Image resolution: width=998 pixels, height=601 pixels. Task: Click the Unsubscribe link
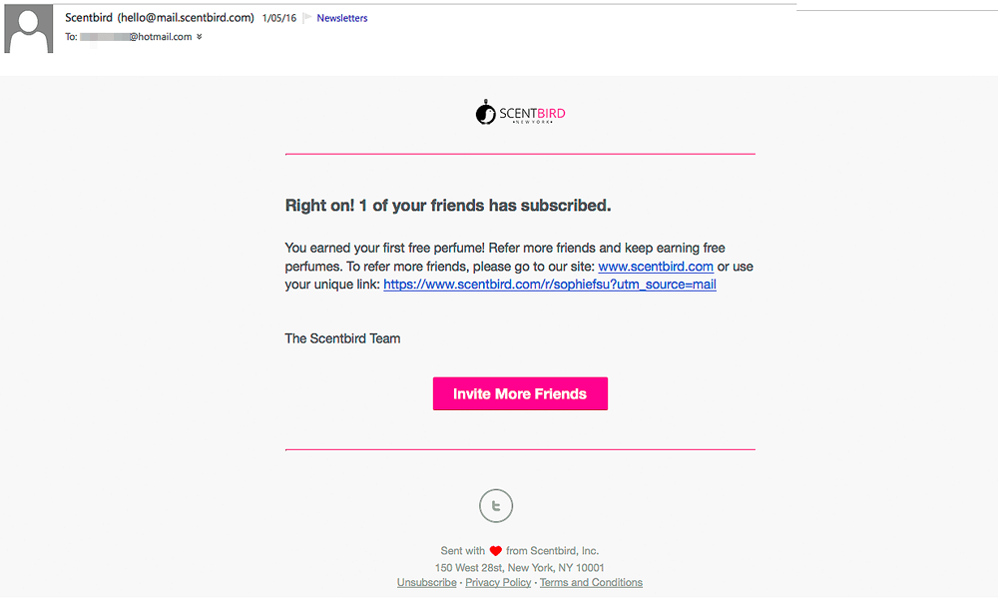pyautogui.click(x=426, y=583)
